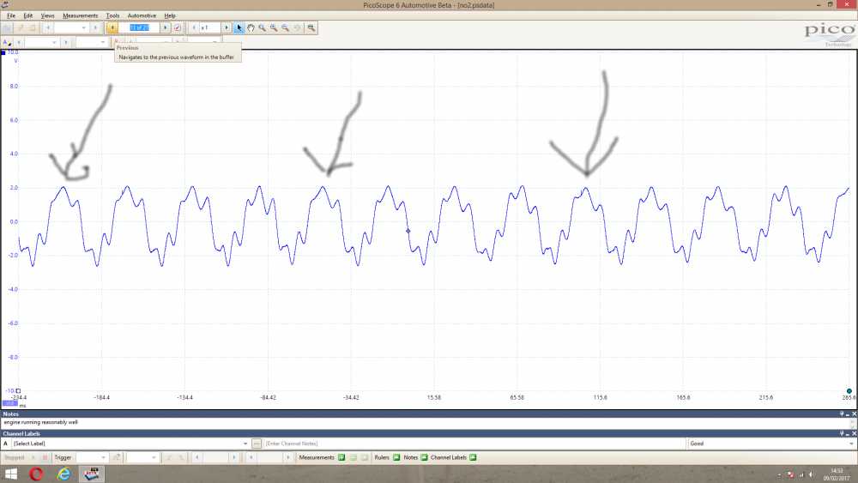858x483 pixels.
Task: Select the hand pan tool
Action: click(x=251, y=27)
